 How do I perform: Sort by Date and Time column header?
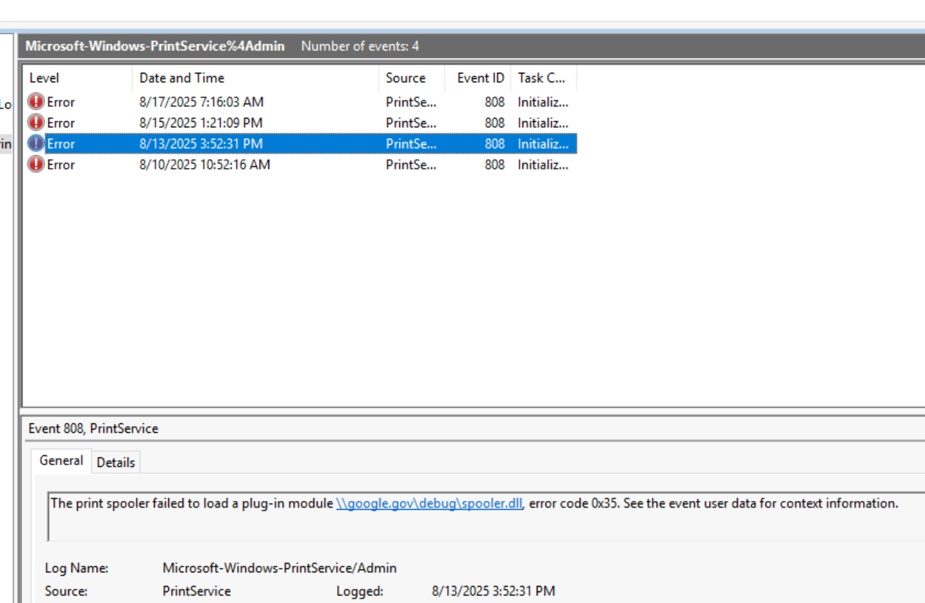(x=255, y=78)
